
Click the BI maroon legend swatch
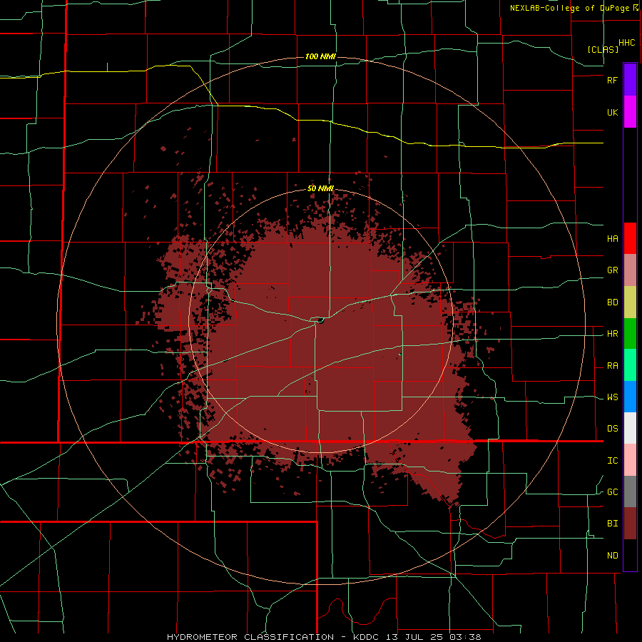point(630,524)
